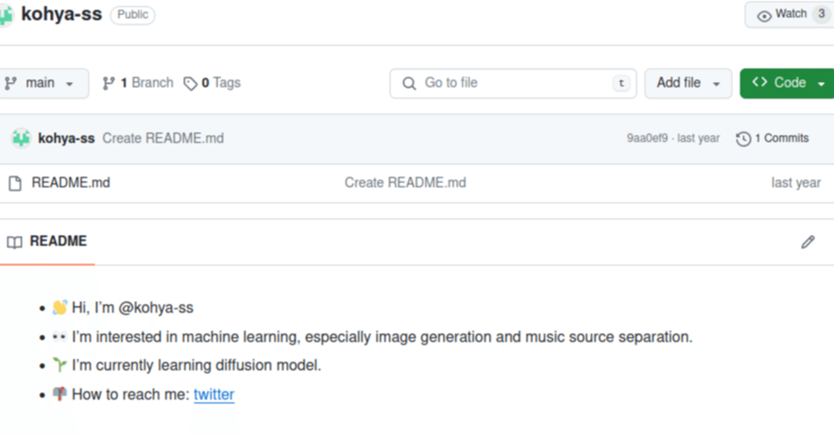Click the magnifier icon in file search

click(x=409, y=83)
